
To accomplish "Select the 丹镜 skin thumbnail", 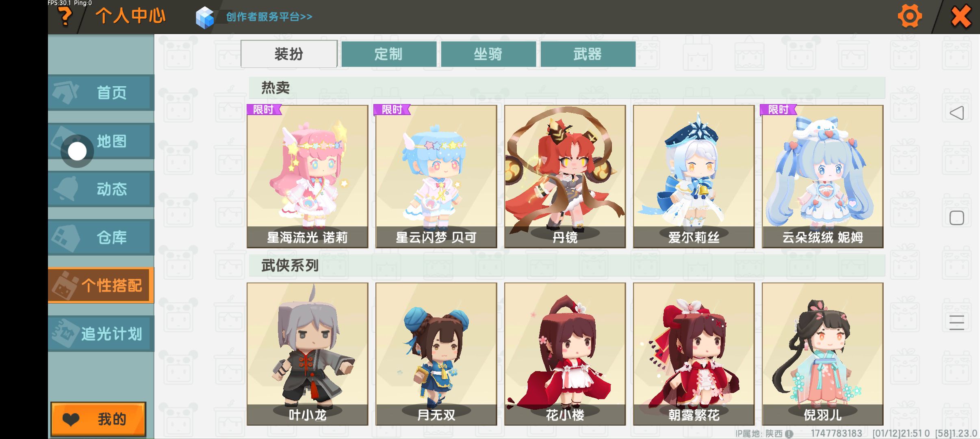I will click(x=565, y=176).
